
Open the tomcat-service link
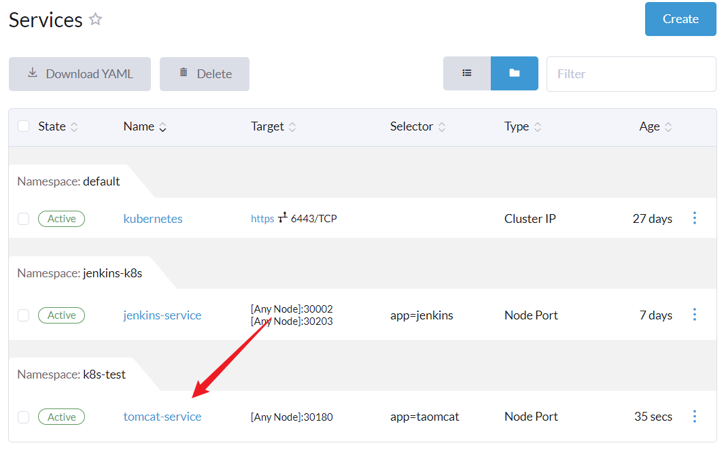point(162,417)
